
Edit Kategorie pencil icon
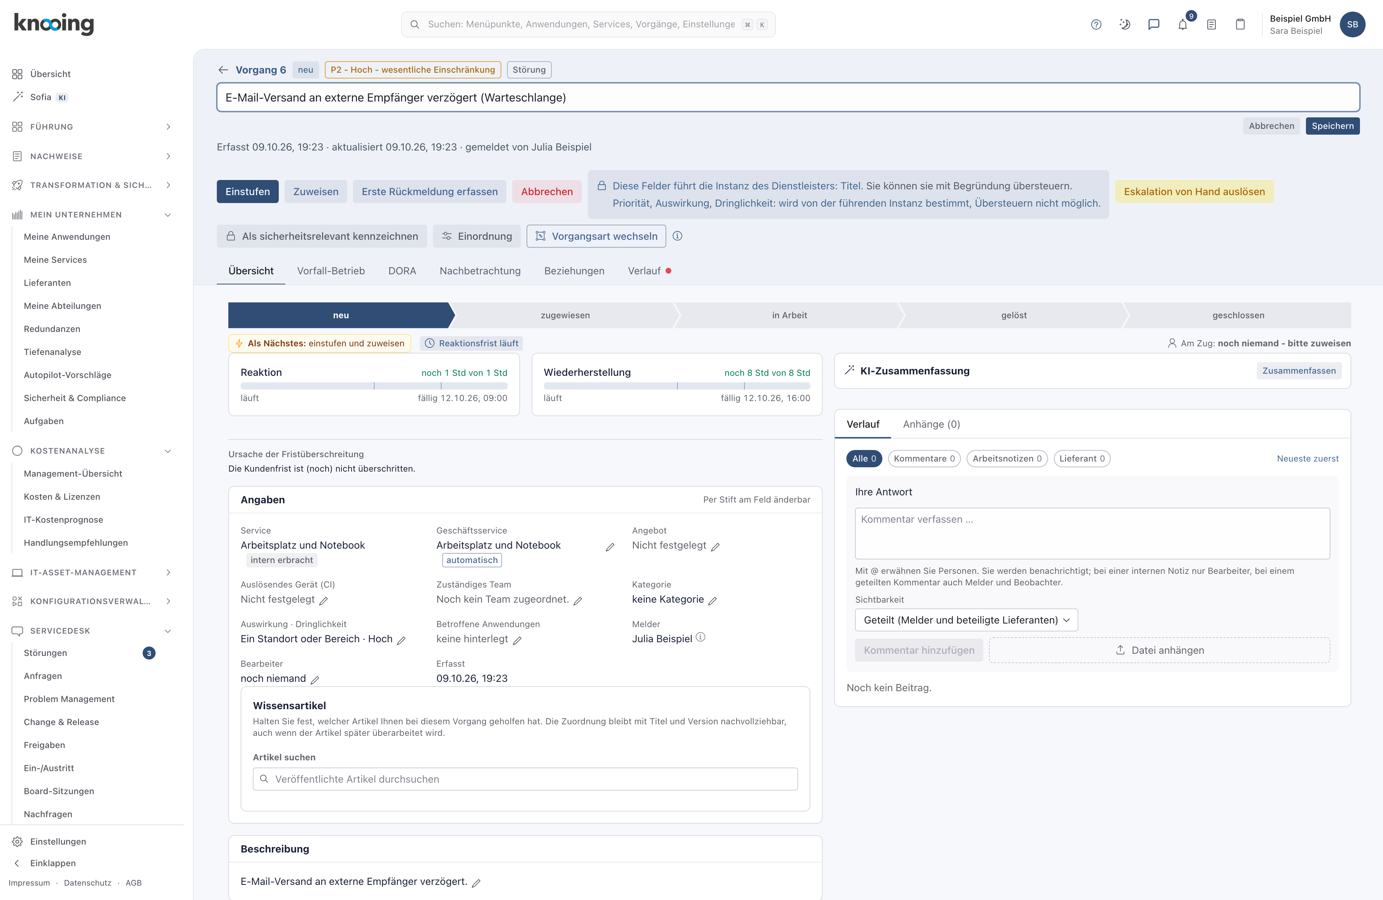[x=713, y=600]
